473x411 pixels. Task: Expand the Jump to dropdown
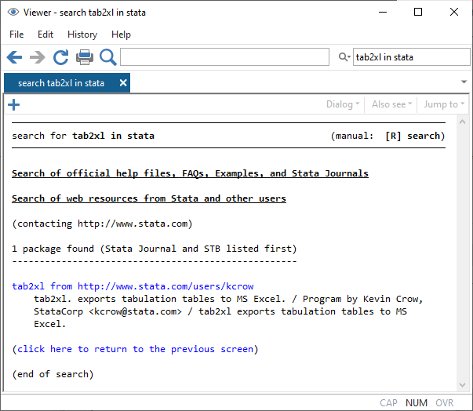444,104
